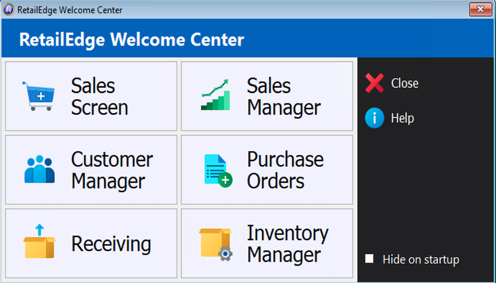Click the blue shopping cart icon

coord(38,96)
